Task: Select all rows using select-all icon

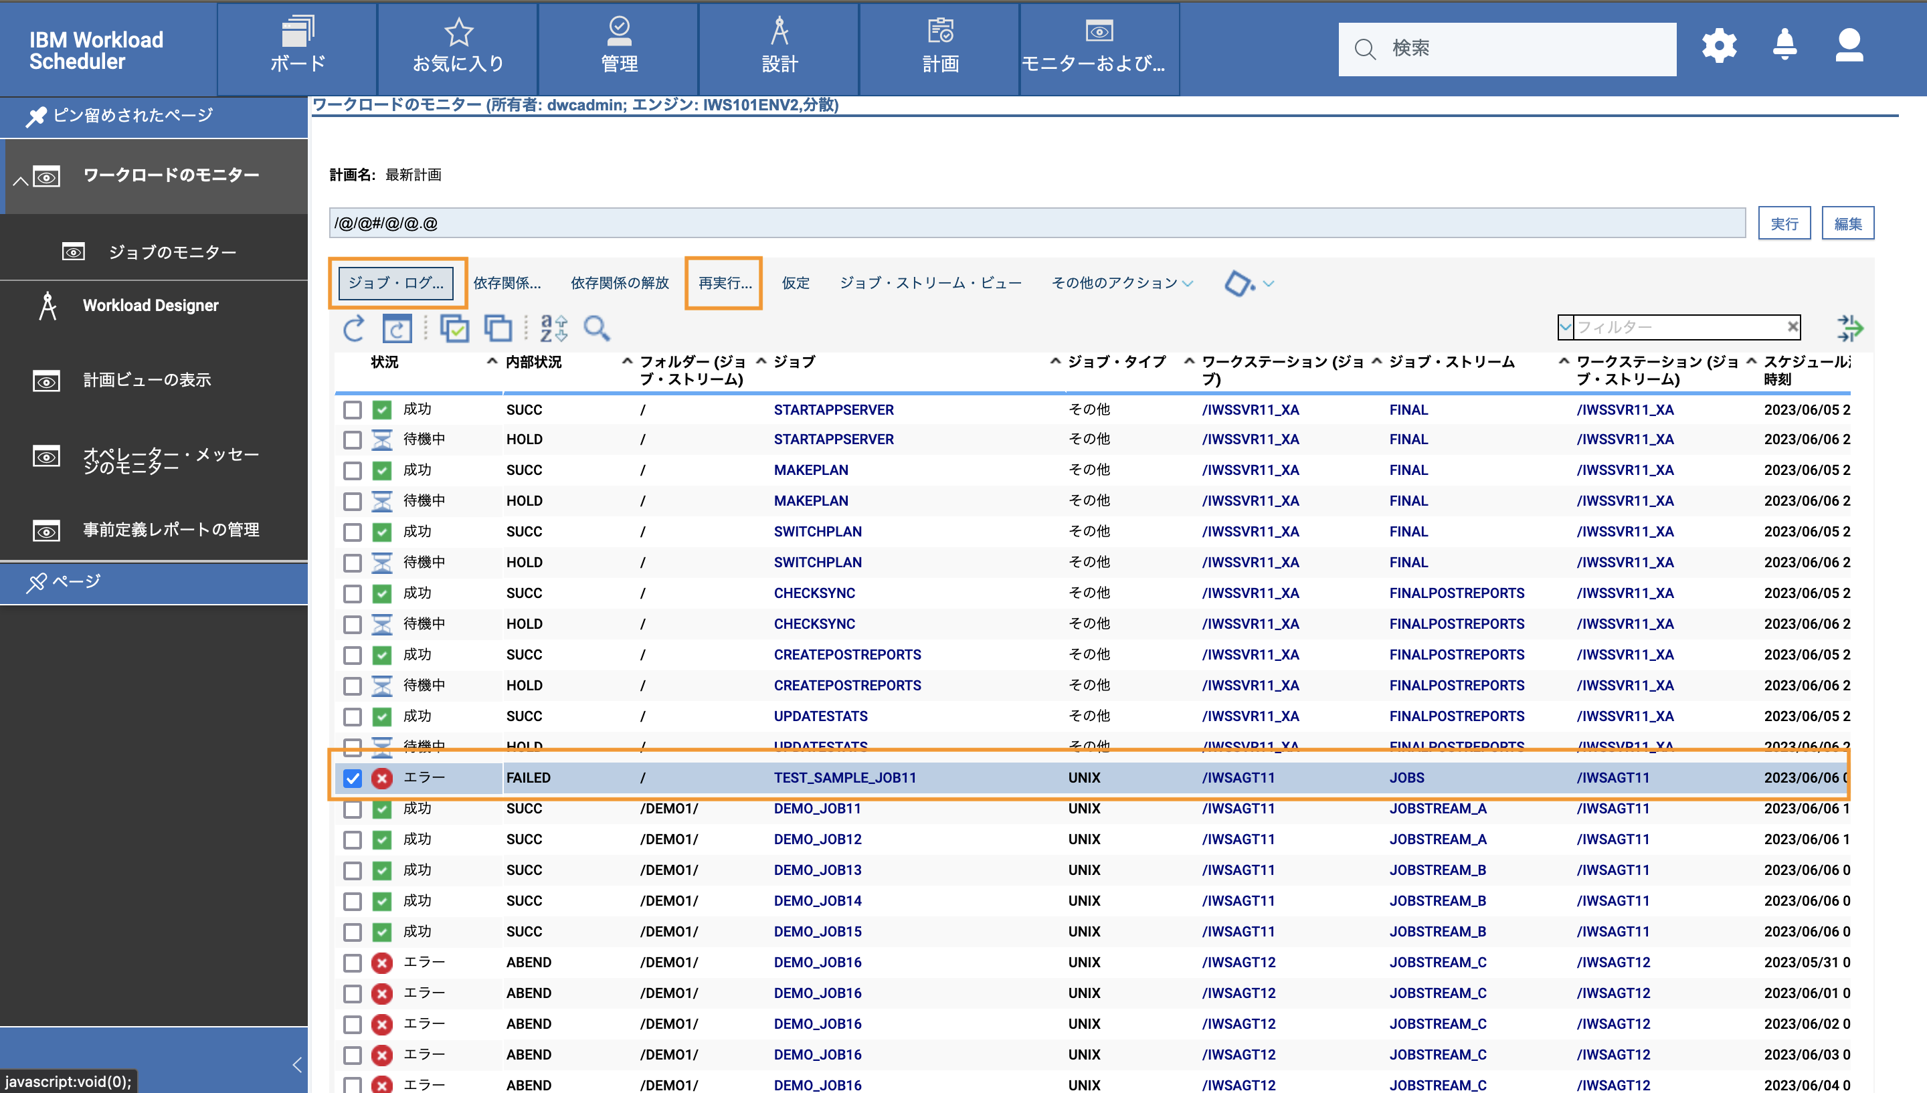Action: [455, 328]
